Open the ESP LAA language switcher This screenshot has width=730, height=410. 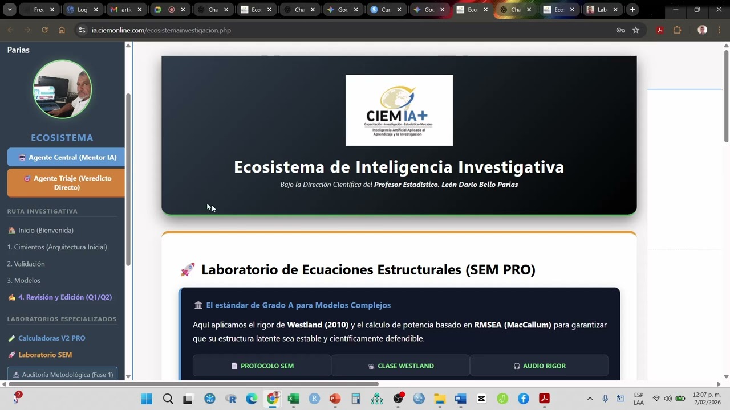(x=639, y=399)
